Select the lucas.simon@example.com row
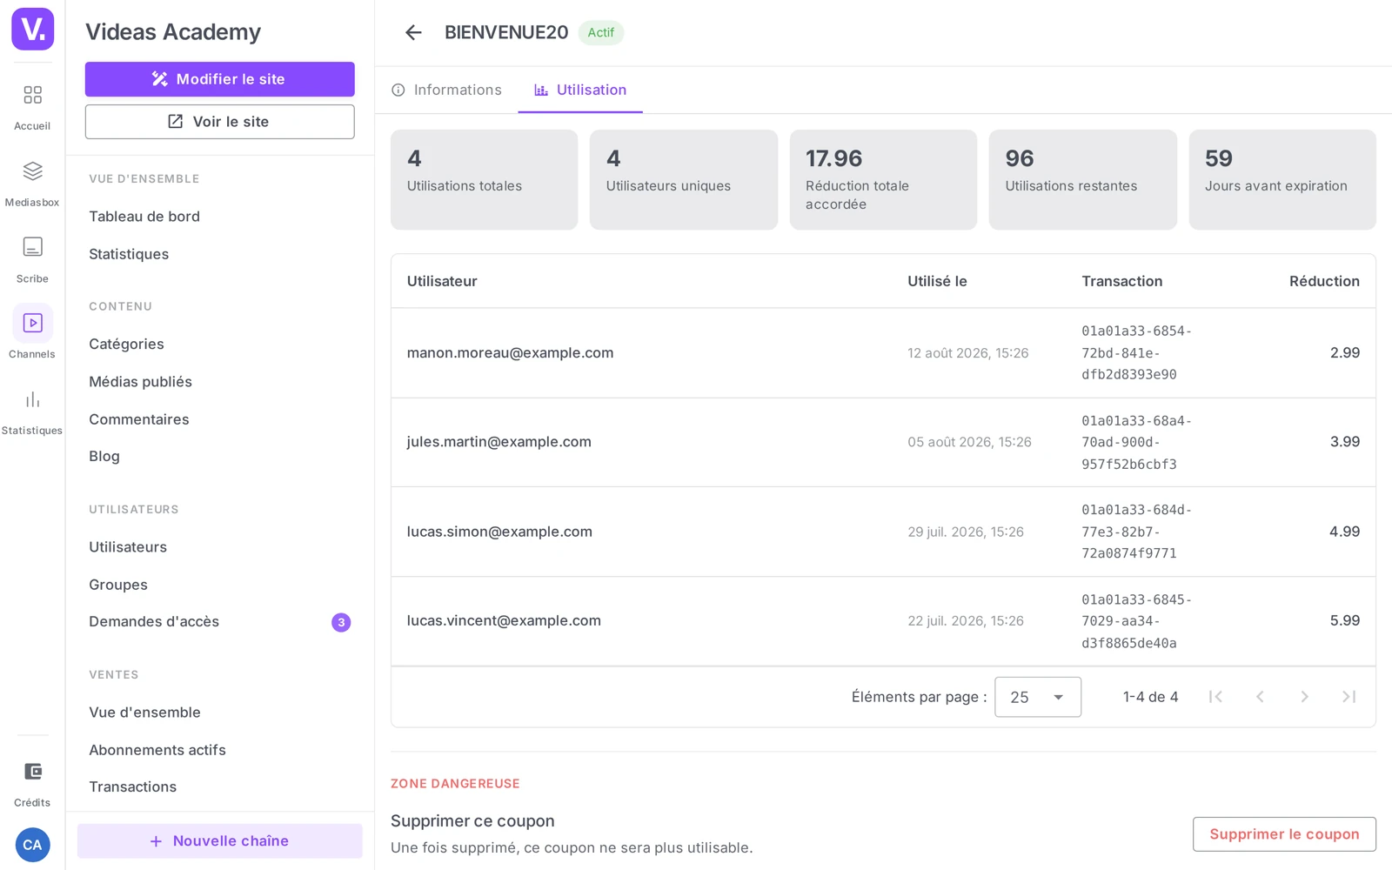 pyautogui.click(x=883, y=532)
